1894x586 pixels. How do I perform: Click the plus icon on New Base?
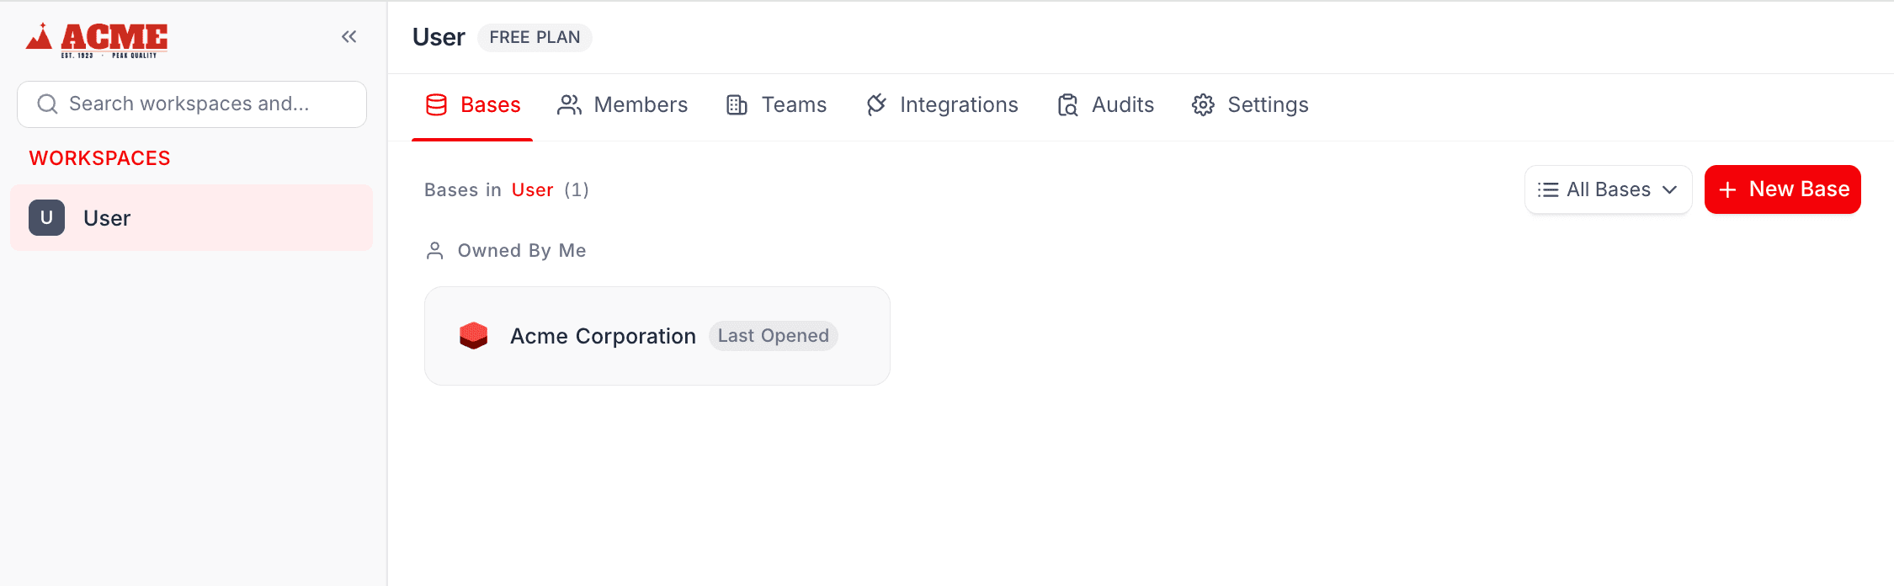[x=1727, y=189]
